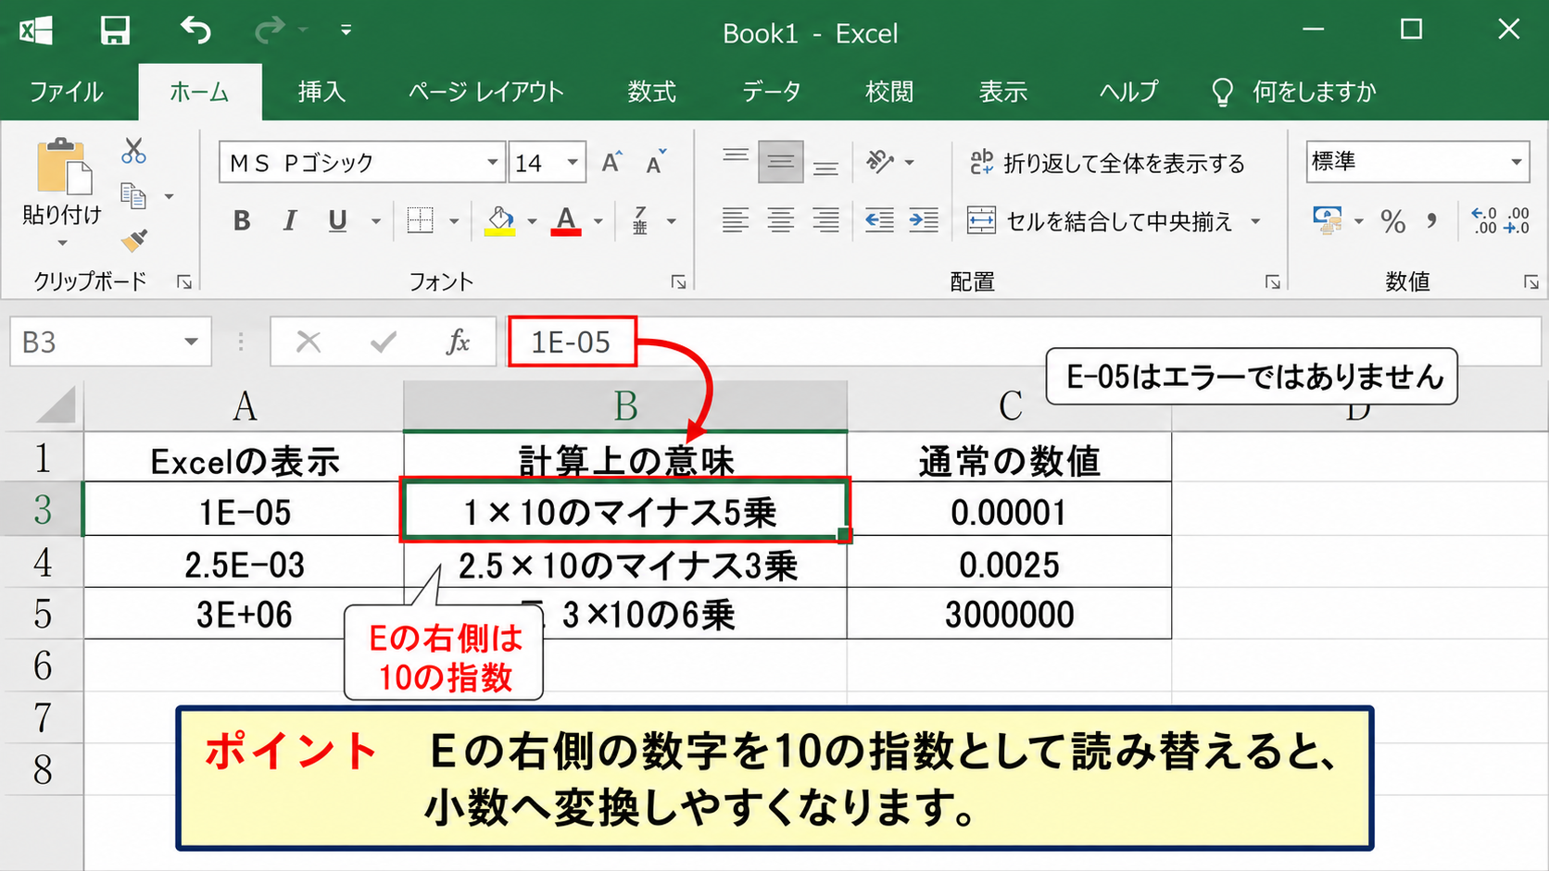
Task: Open the MS Pゴシック font dropdown
Action: (493, 163)
